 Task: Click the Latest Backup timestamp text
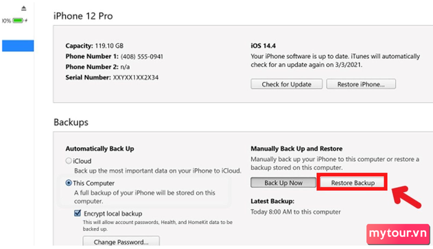click(296, 212)
